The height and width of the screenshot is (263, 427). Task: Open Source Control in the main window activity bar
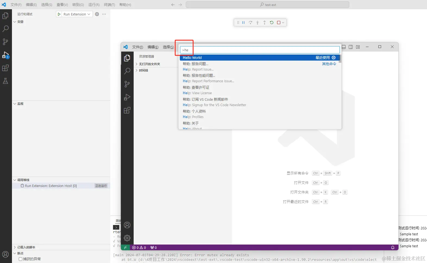(5, 42)
